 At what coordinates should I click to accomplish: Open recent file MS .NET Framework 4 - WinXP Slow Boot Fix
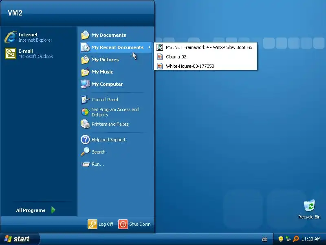pyautogui.click(x=206, y=47)
